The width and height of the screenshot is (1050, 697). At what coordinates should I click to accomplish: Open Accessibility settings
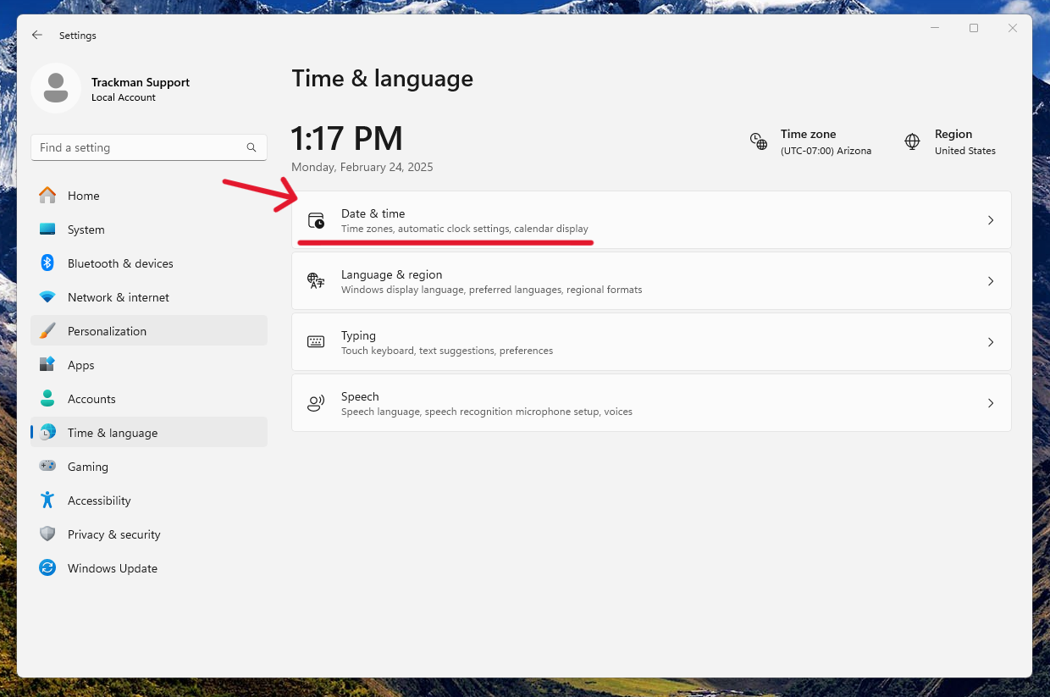[149, 501]
